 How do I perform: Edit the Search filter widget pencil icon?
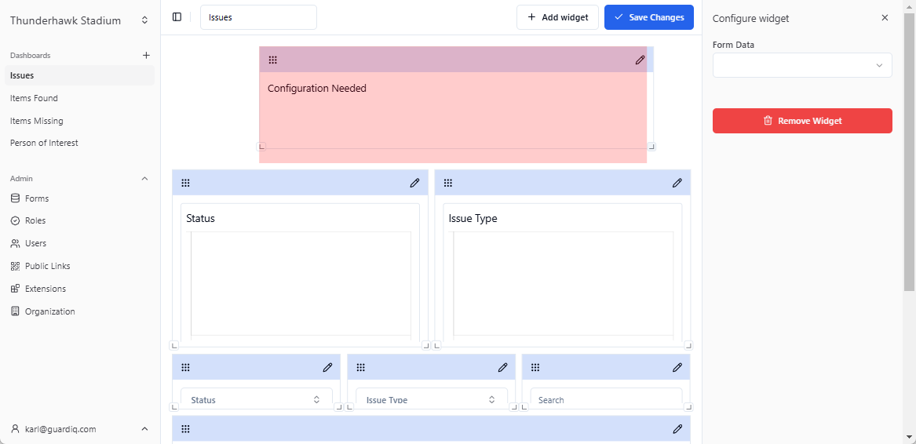677,367
